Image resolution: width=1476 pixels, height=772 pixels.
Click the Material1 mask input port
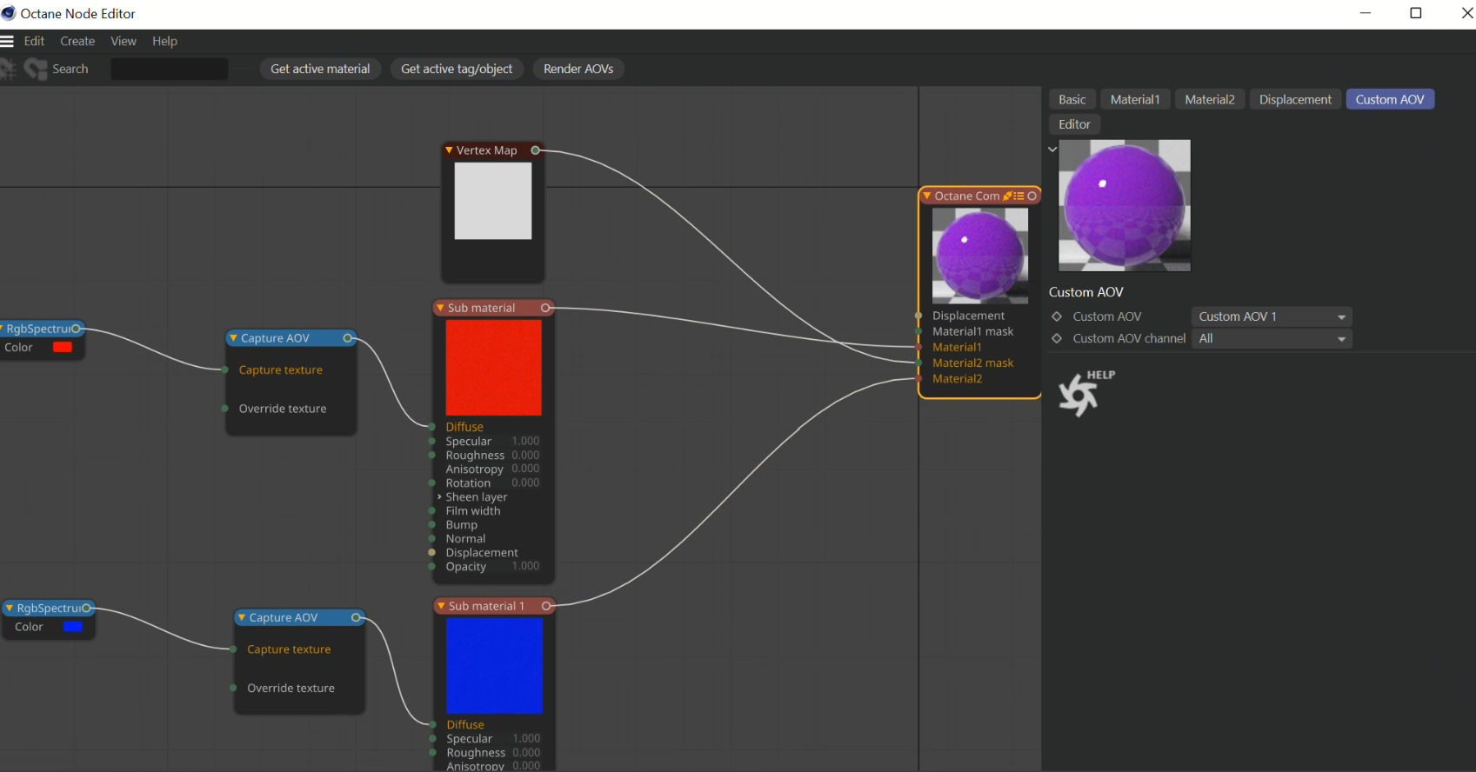click(x=918, y=331)
